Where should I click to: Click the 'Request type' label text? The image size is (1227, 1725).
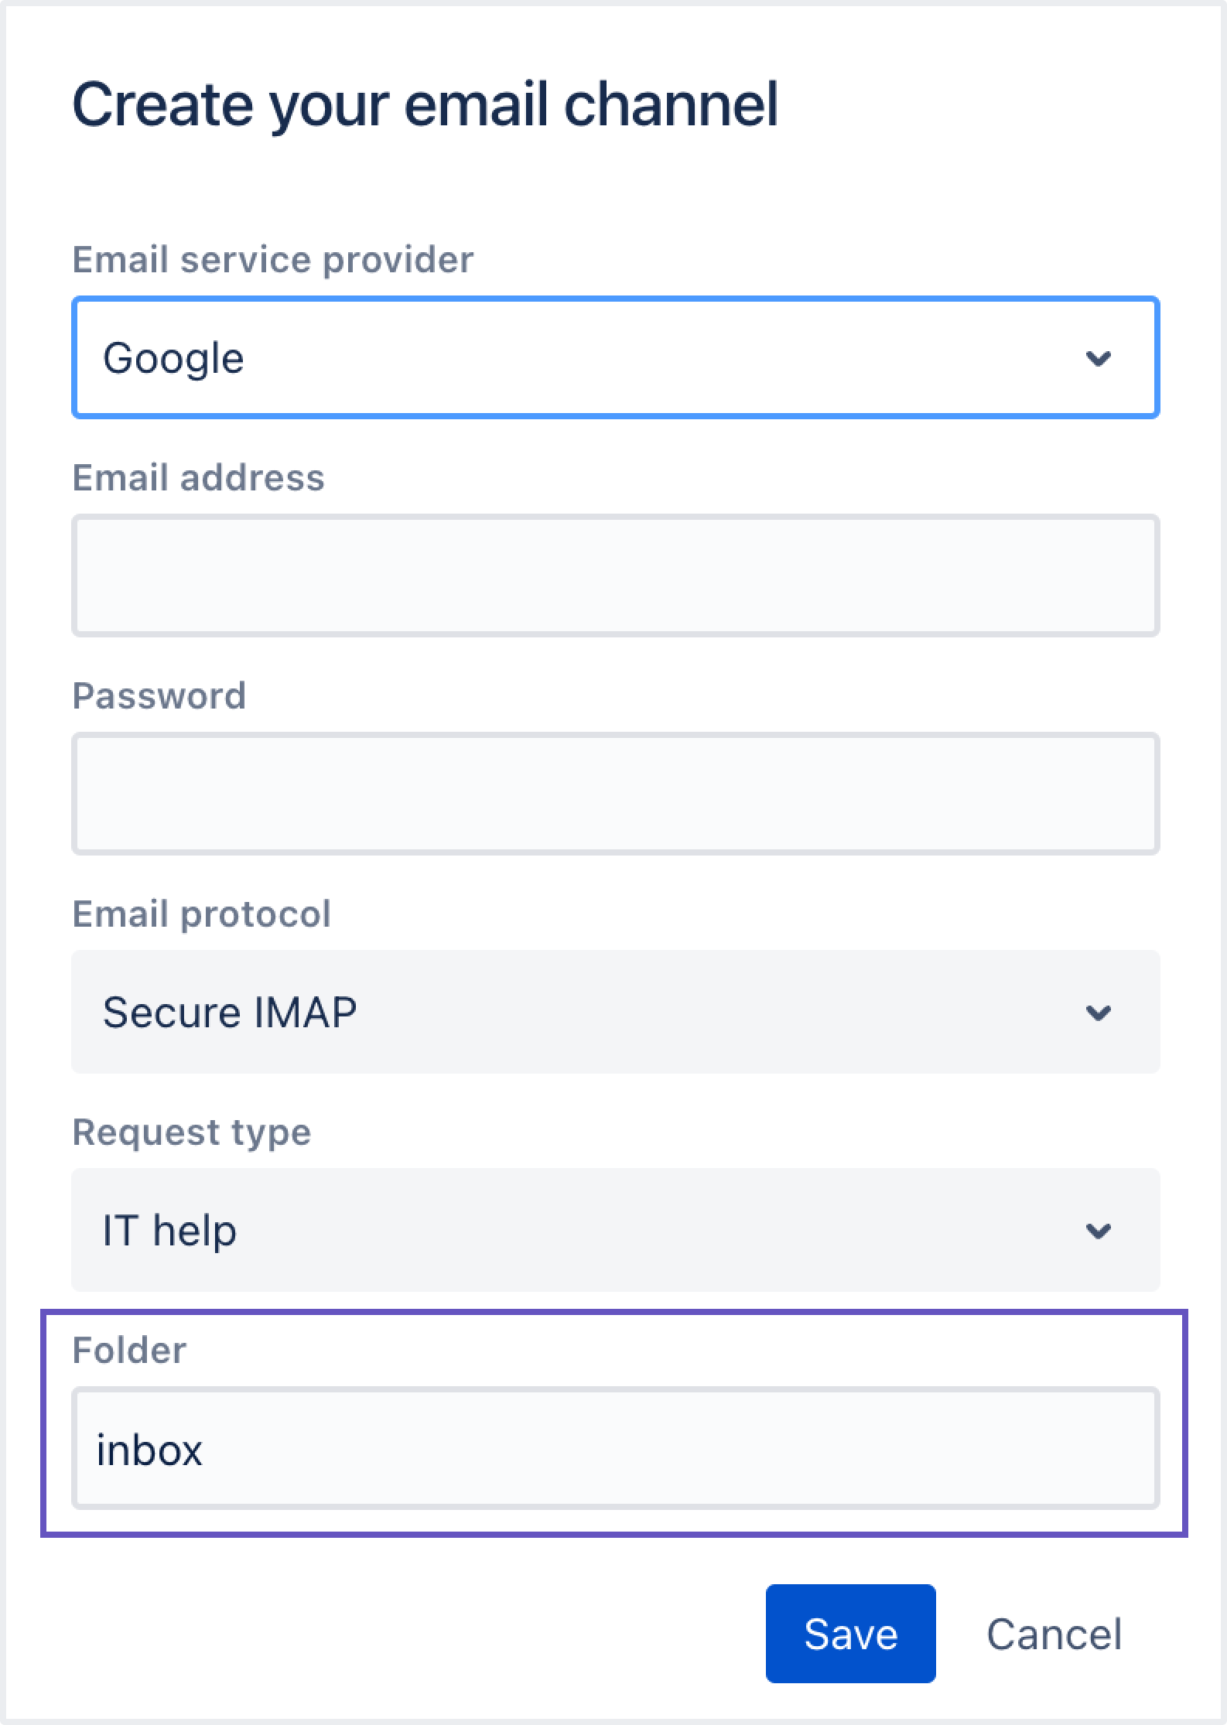point(191,1132)
